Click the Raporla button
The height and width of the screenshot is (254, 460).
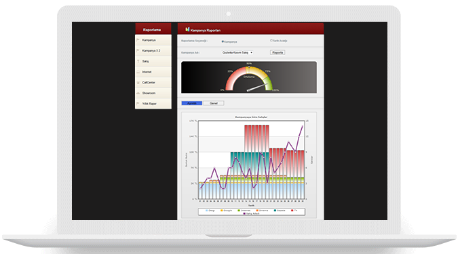coord(277,52)
